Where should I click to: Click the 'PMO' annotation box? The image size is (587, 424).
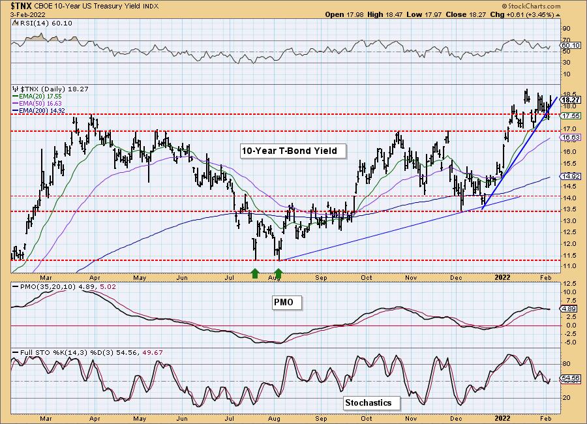tap(287, 302)
